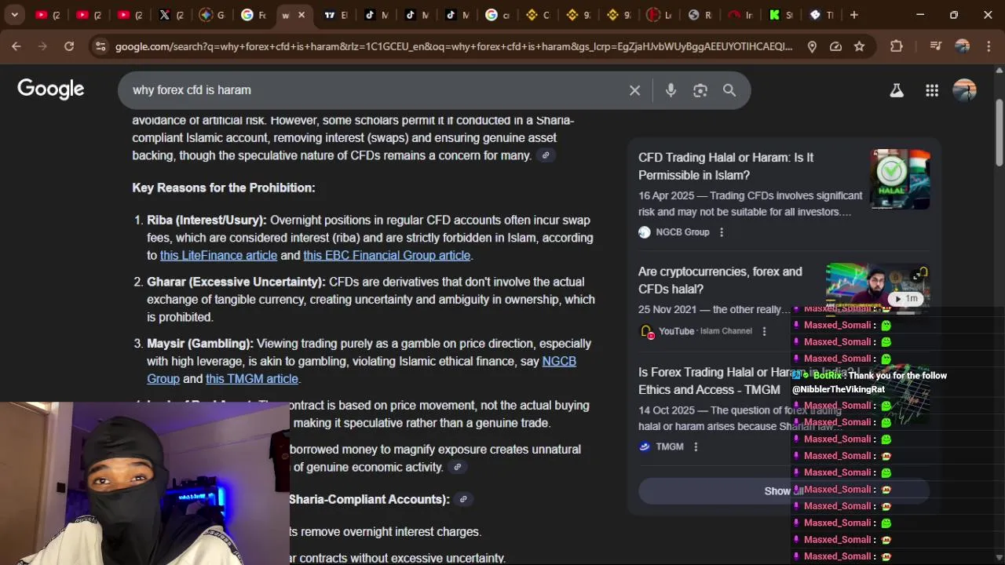Open Search Labs flask icon
The image size is (1005, 565).
click(896, 90)
